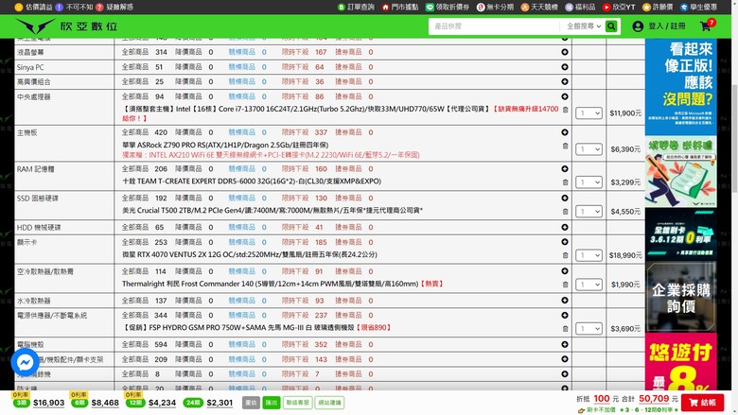Image resolution: width=738 pixels, height=415 pixels.
Task: Expand the SSD 固態硬碟 row plus icon
Action: click(x=565, y=198)
